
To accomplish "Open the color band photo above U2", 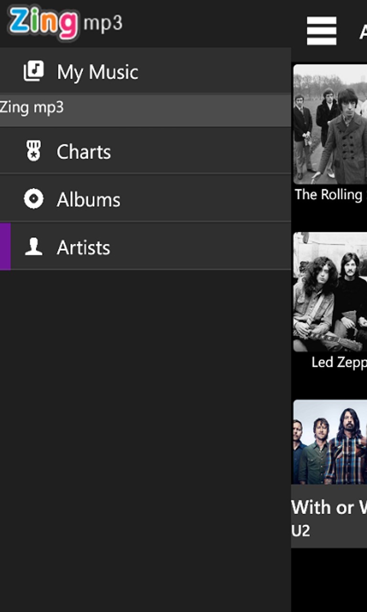I will [330, 442].
